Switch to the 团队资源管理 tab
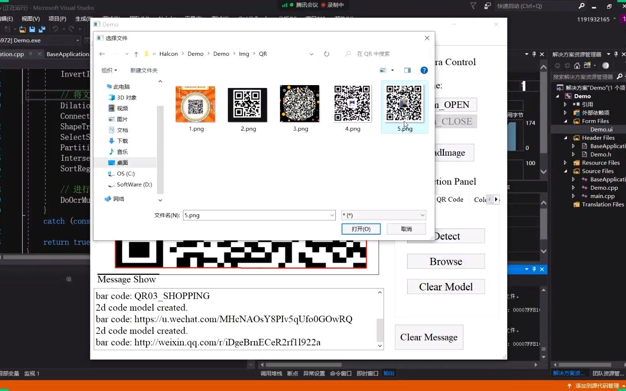 click(608, 373)
